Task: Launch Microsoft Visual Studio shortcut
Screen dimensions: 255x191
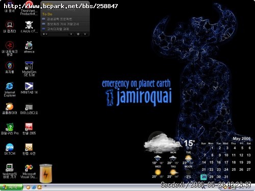Action: coord(29,171)
